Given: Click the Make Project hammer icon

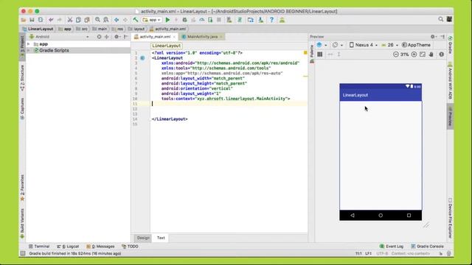Looking at the screenshot, I should point(136,20).
